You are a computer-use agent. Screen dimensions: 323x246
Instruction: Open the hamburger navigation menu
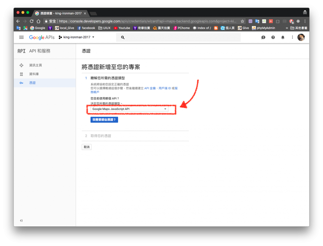21,37
